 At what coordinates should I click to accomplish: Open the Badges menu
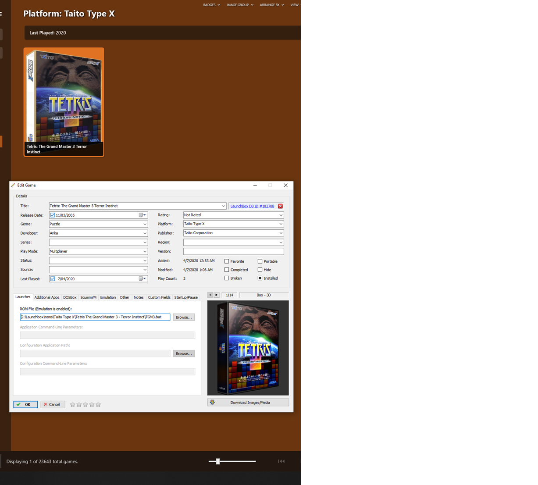[x=211, y=5]
